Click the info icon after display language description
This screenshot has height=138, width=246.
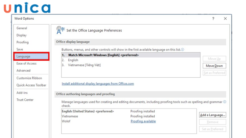point(183,49)
